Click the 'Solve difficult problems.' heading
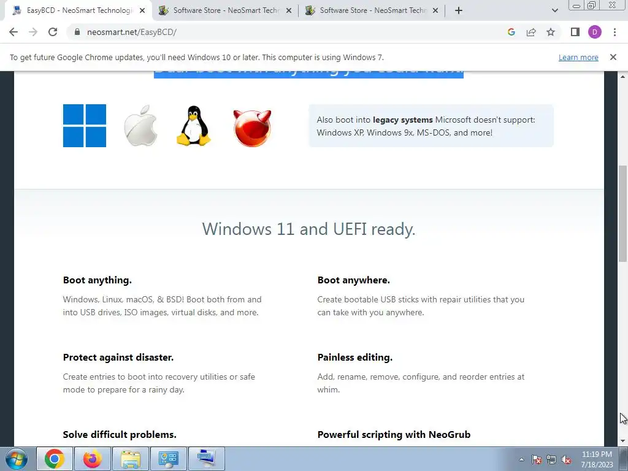 click(x=120, y=435)
